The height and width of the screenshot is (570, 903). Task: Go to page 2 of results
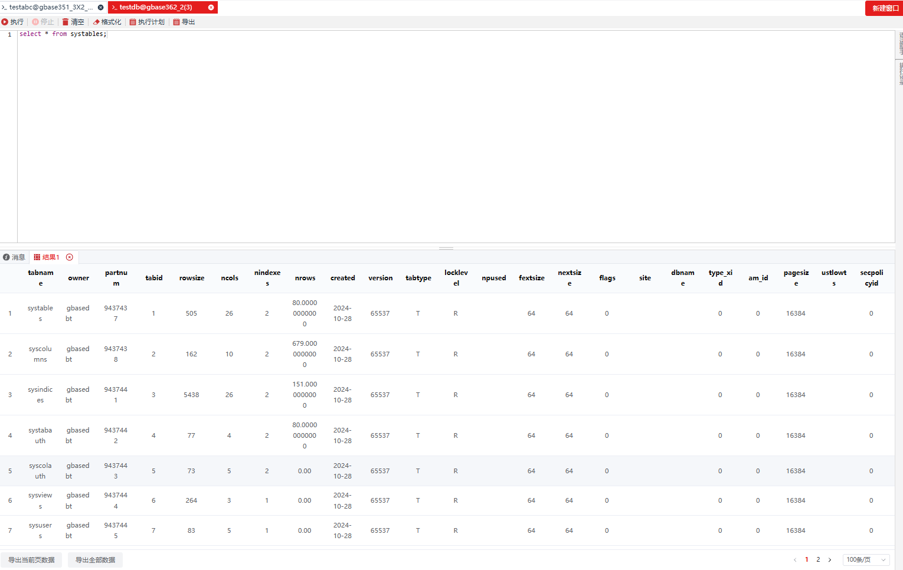coord(818,560)
